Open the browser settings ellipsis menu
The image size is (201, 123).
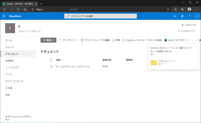[196, 9]
